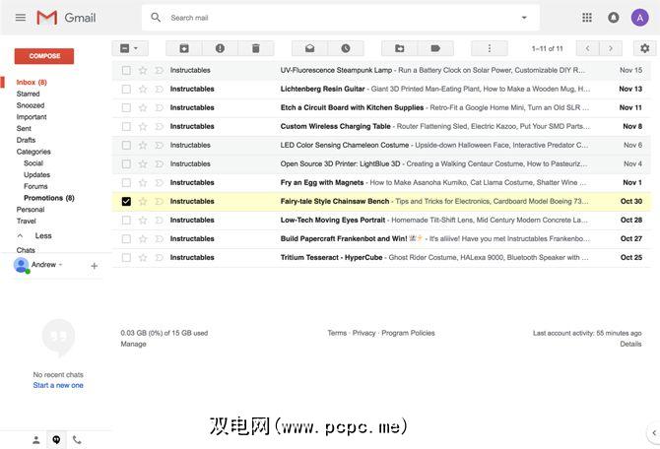This screenshot has width=660, height=449.
Task: Open the Updates category
Action: pos(36,174)
